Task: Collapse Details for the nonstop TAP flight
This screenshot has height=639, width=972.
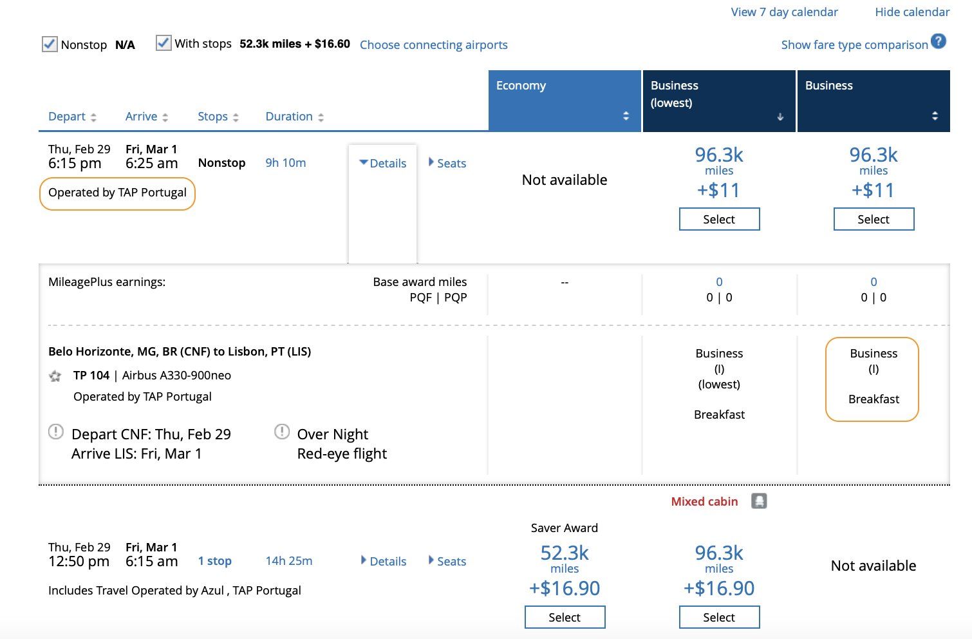Action: click(383, 164)
